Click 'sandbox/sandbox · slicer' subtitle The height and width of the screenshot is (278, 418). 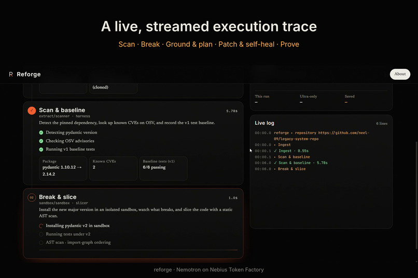[63, 203]
